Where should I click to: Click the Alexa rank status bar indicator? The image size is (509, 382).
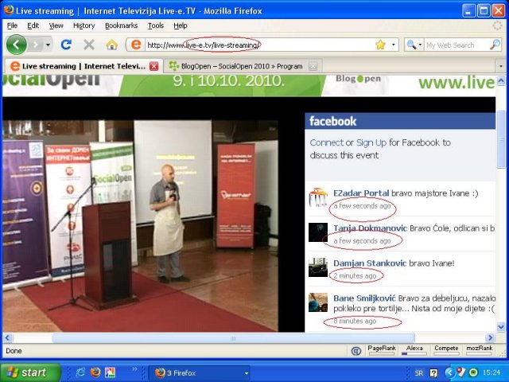pos(414,350)
